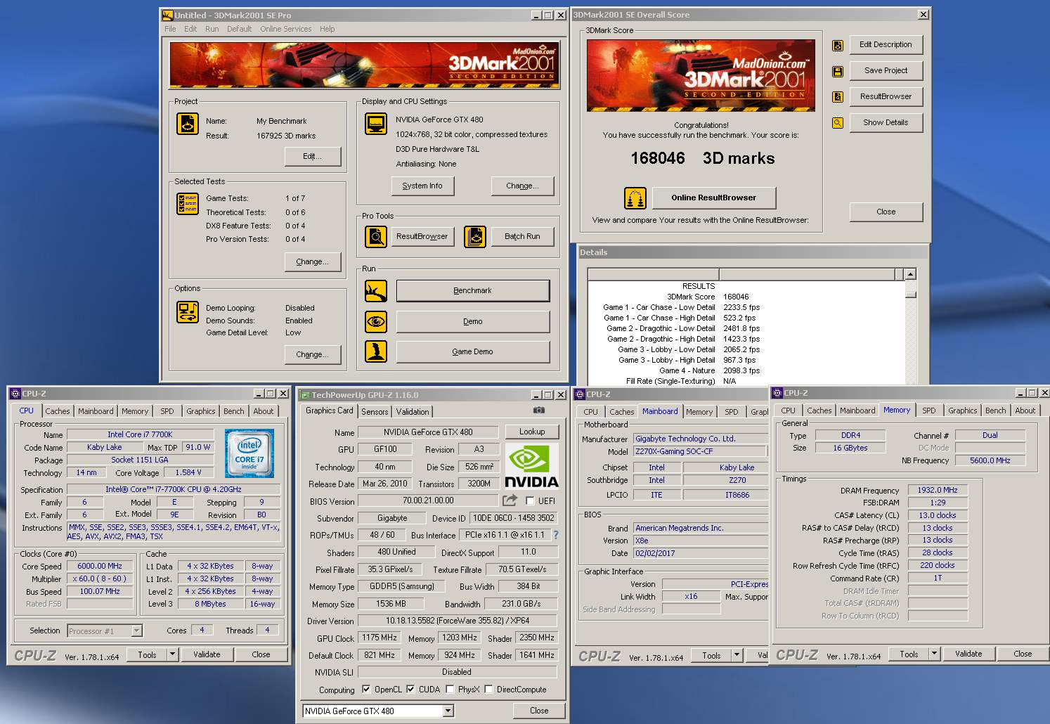Open Bench tab in leftmost CPU-Z window

click(234, 411)
